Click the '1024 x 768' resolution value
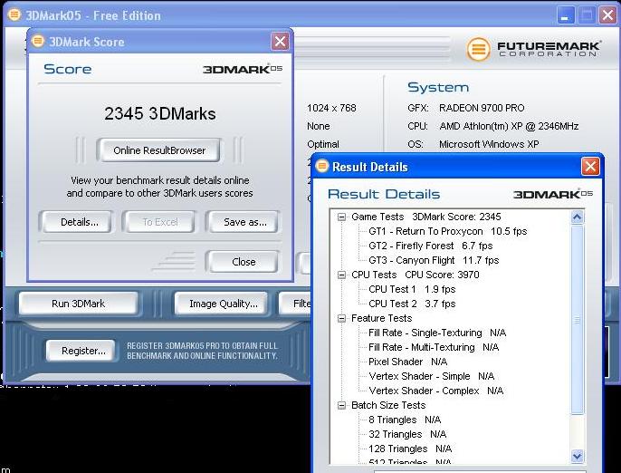 click(x=331, y=108)
